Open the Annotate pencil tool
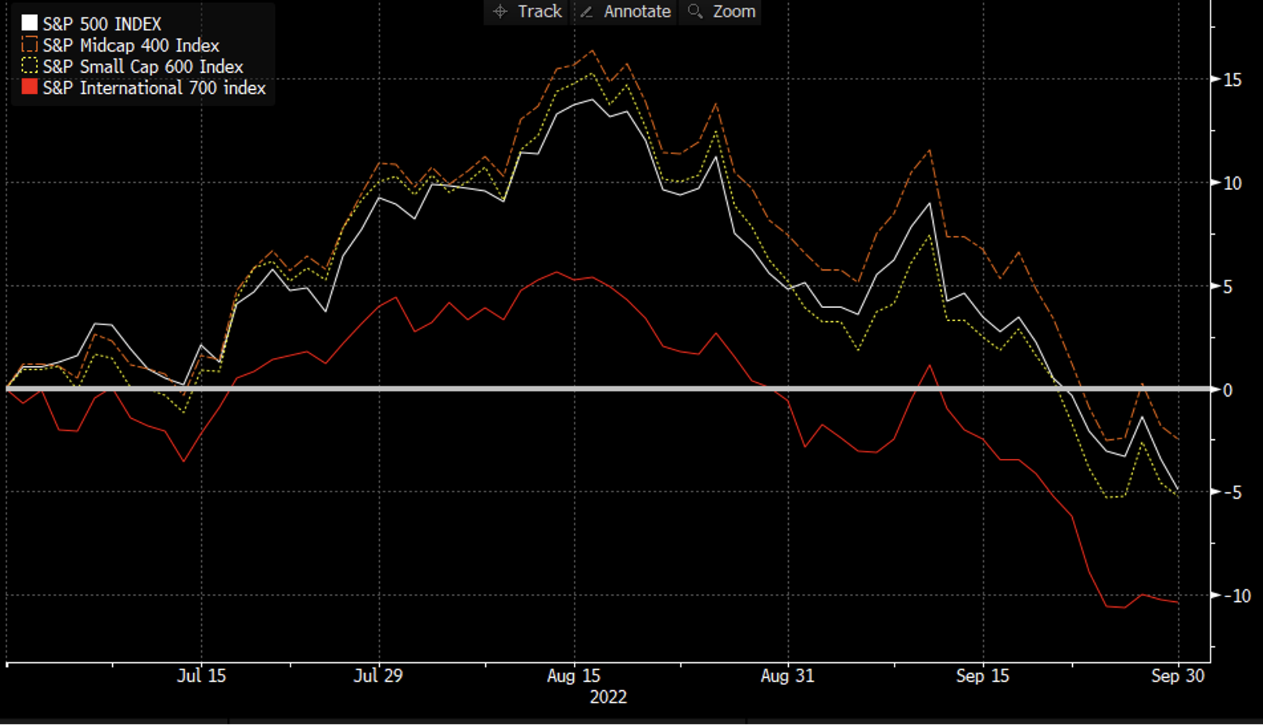The image size is (1263, 725). coord(625,12)
